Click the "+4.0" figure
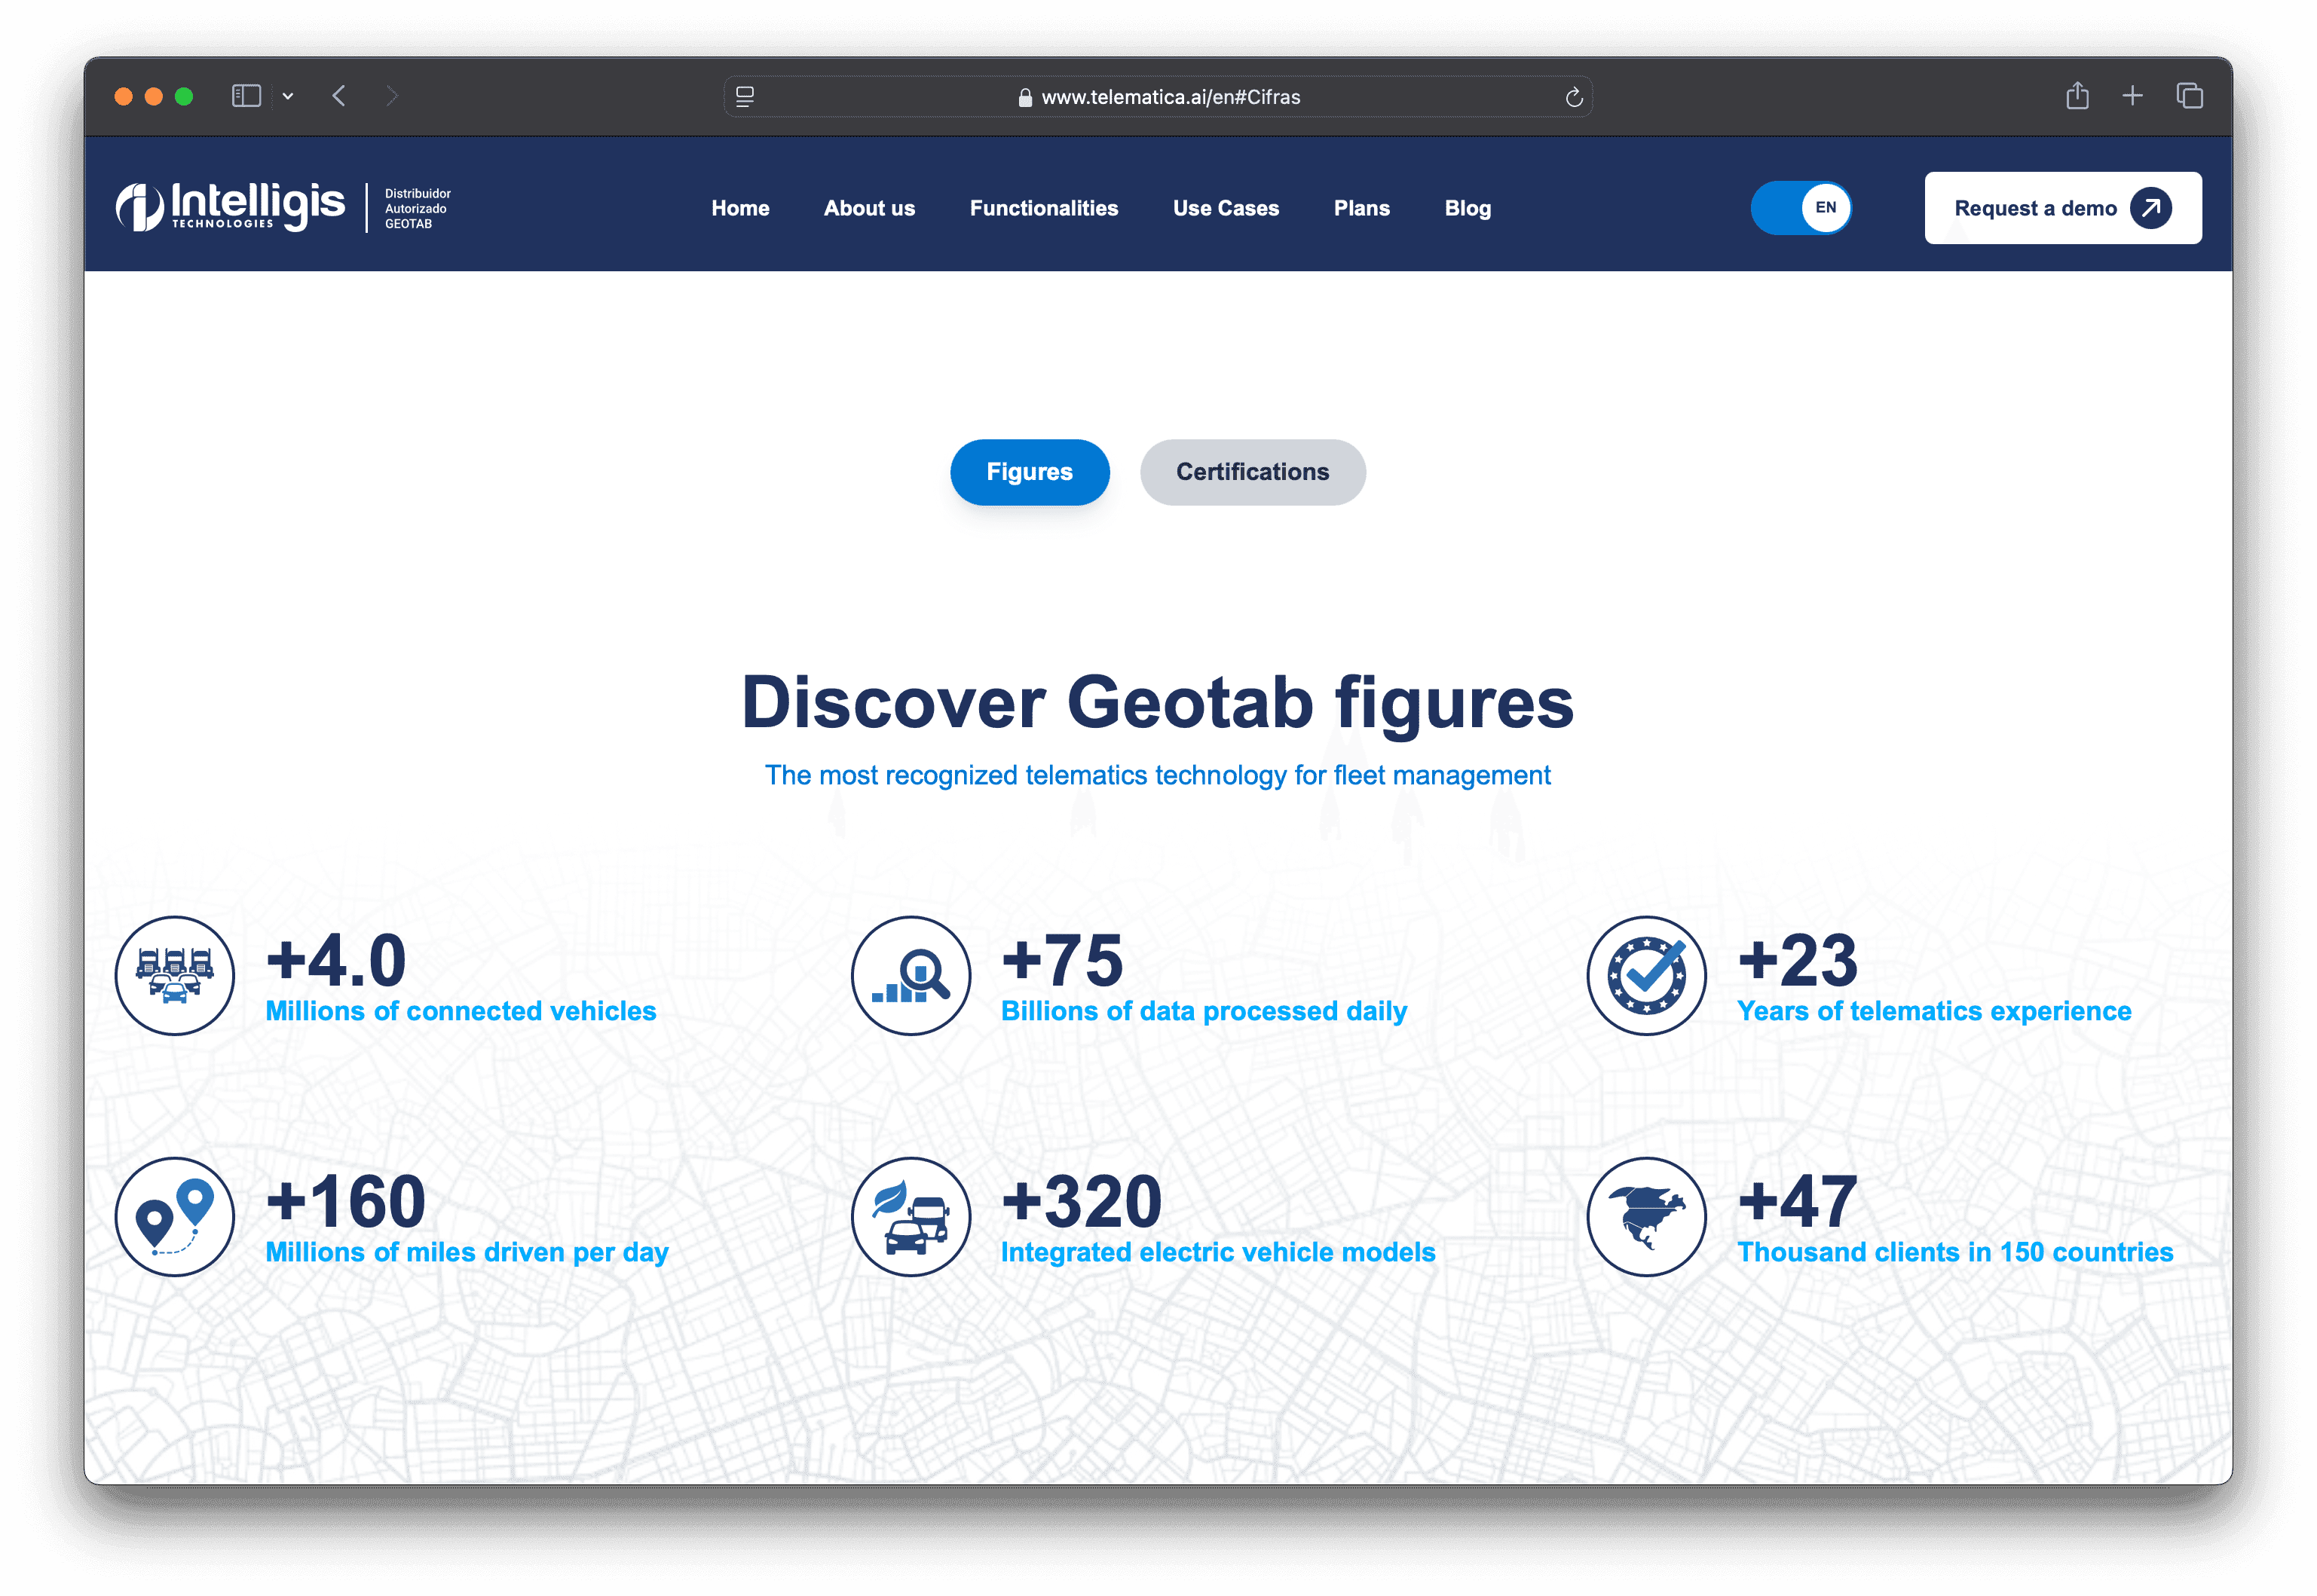This screenshot has width=2317, height=1596. [336, 960]
